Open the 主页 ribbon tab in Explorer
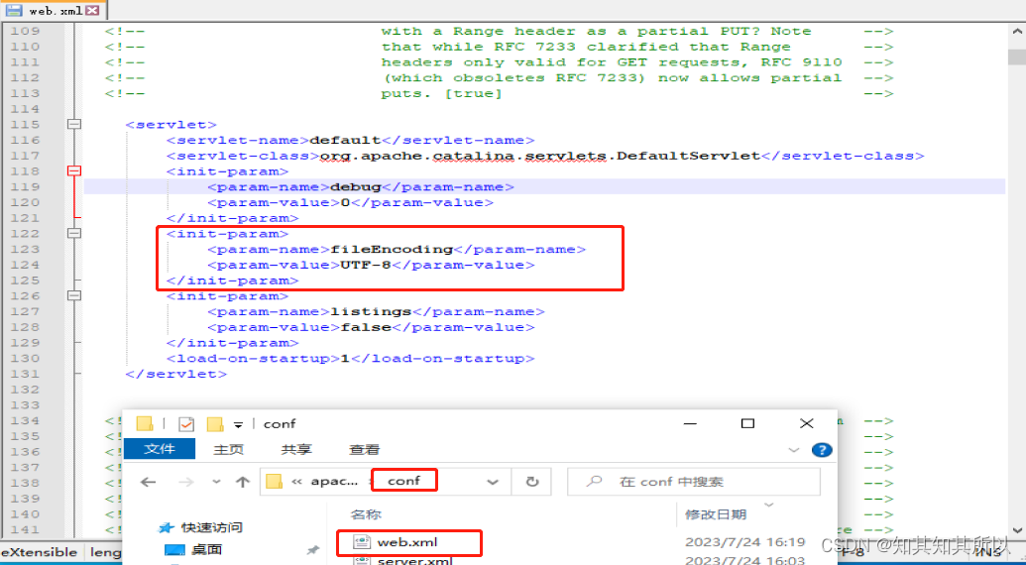The image size is (1026, 565). [228, 449]
